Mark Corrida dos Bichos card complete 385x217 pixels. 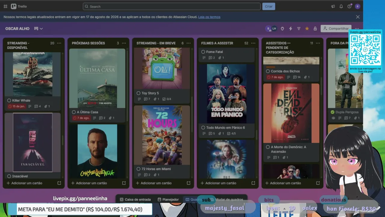[268, 71]
